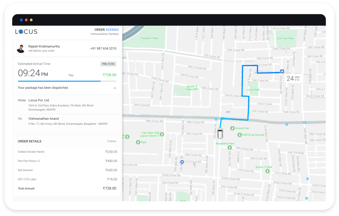Collapse the package dispatched status section
The width and height of the screenshot is (339, 216).
(x=115, y=88)
